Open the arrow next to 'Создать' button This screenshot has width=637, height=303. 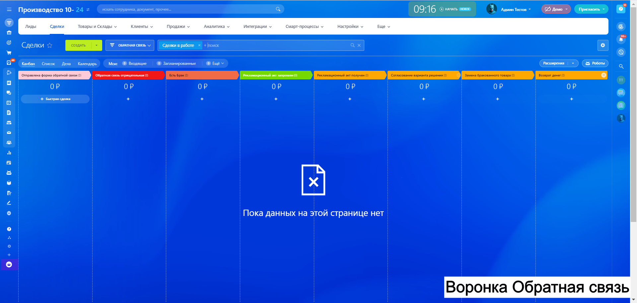tap(97, 45)
